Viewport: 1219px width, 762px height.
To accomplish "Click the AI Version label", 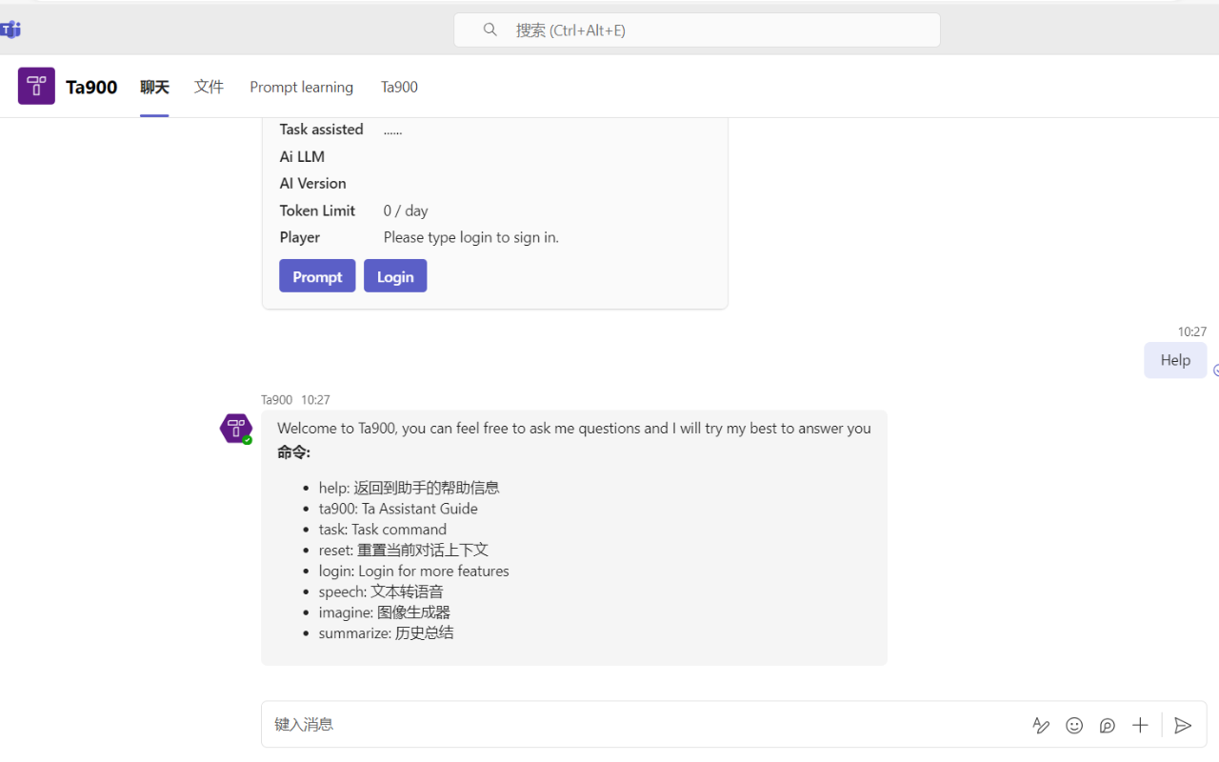I will pyautogui.click(x=312, y=183).
